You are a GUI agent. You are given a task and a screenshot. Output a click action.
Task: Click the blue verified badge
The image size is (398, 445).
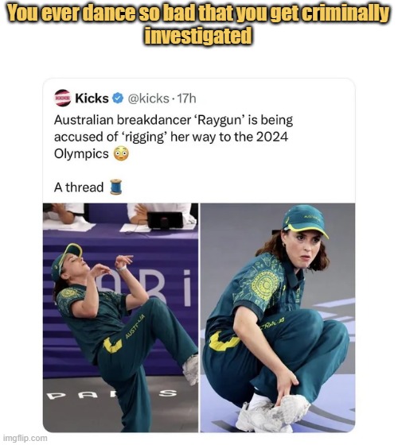click(x=118, y=99)
